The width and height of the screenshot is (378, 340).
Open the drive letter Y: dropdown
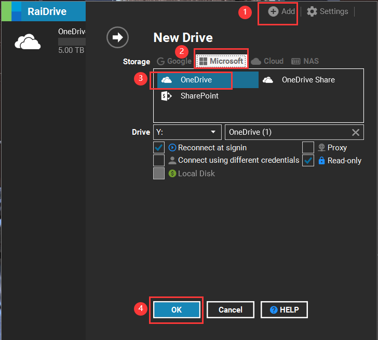point(187,132)
